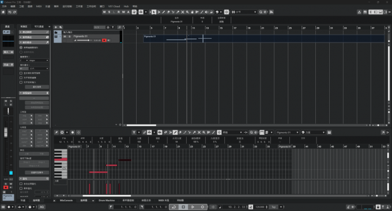Click the cyan track color swatch
The width and height of the screenshot is (392, 211).
(x=11, y=173)
